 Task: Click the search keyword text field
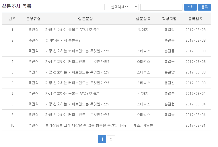(161, 7)
